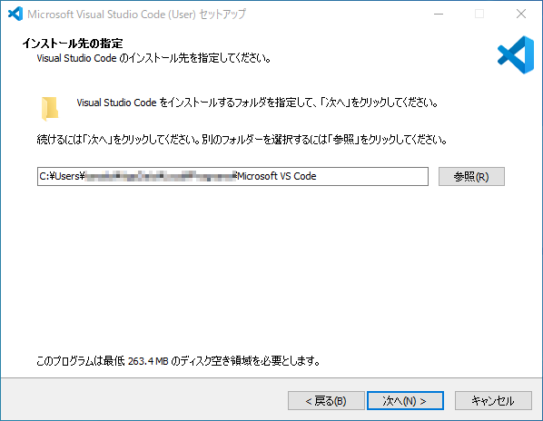Click the 続けるには「次へ」 instruction line
The width and height of the screenshot is (543, 421).
click(x=242, y=140)
